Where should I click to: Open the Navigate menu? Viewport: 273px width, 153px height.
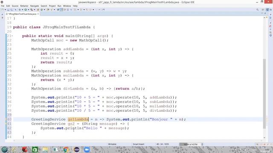click(35, 6)
